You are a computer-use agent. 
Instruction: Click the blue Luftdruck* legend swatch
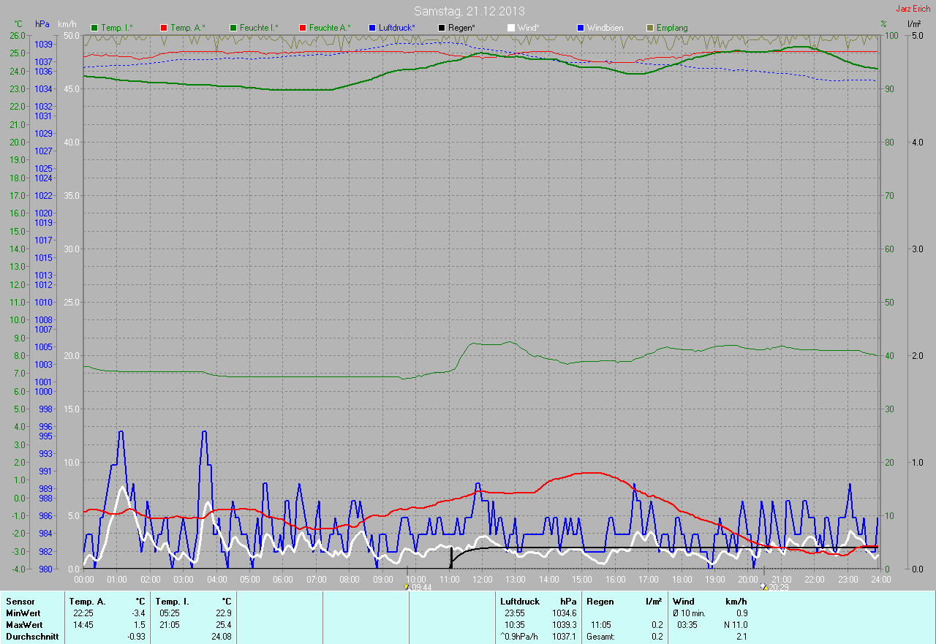pos(372,28)
